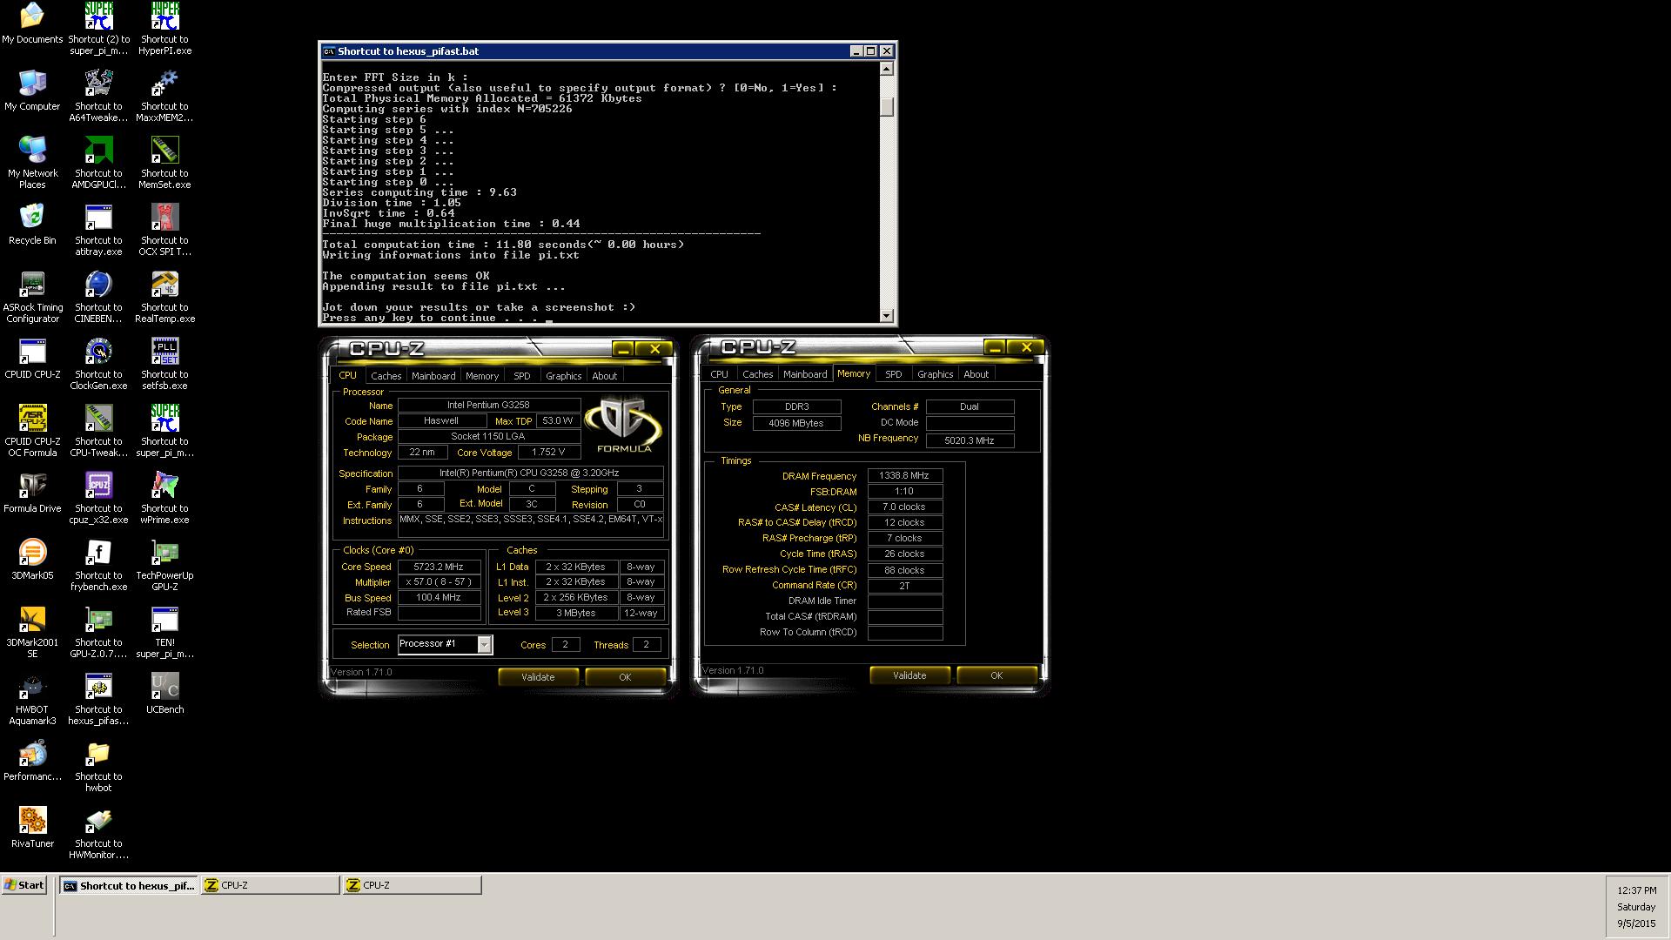This screenshot has height=940, width=1671.
Task: Open My Network Places icon
Action: 32,164
